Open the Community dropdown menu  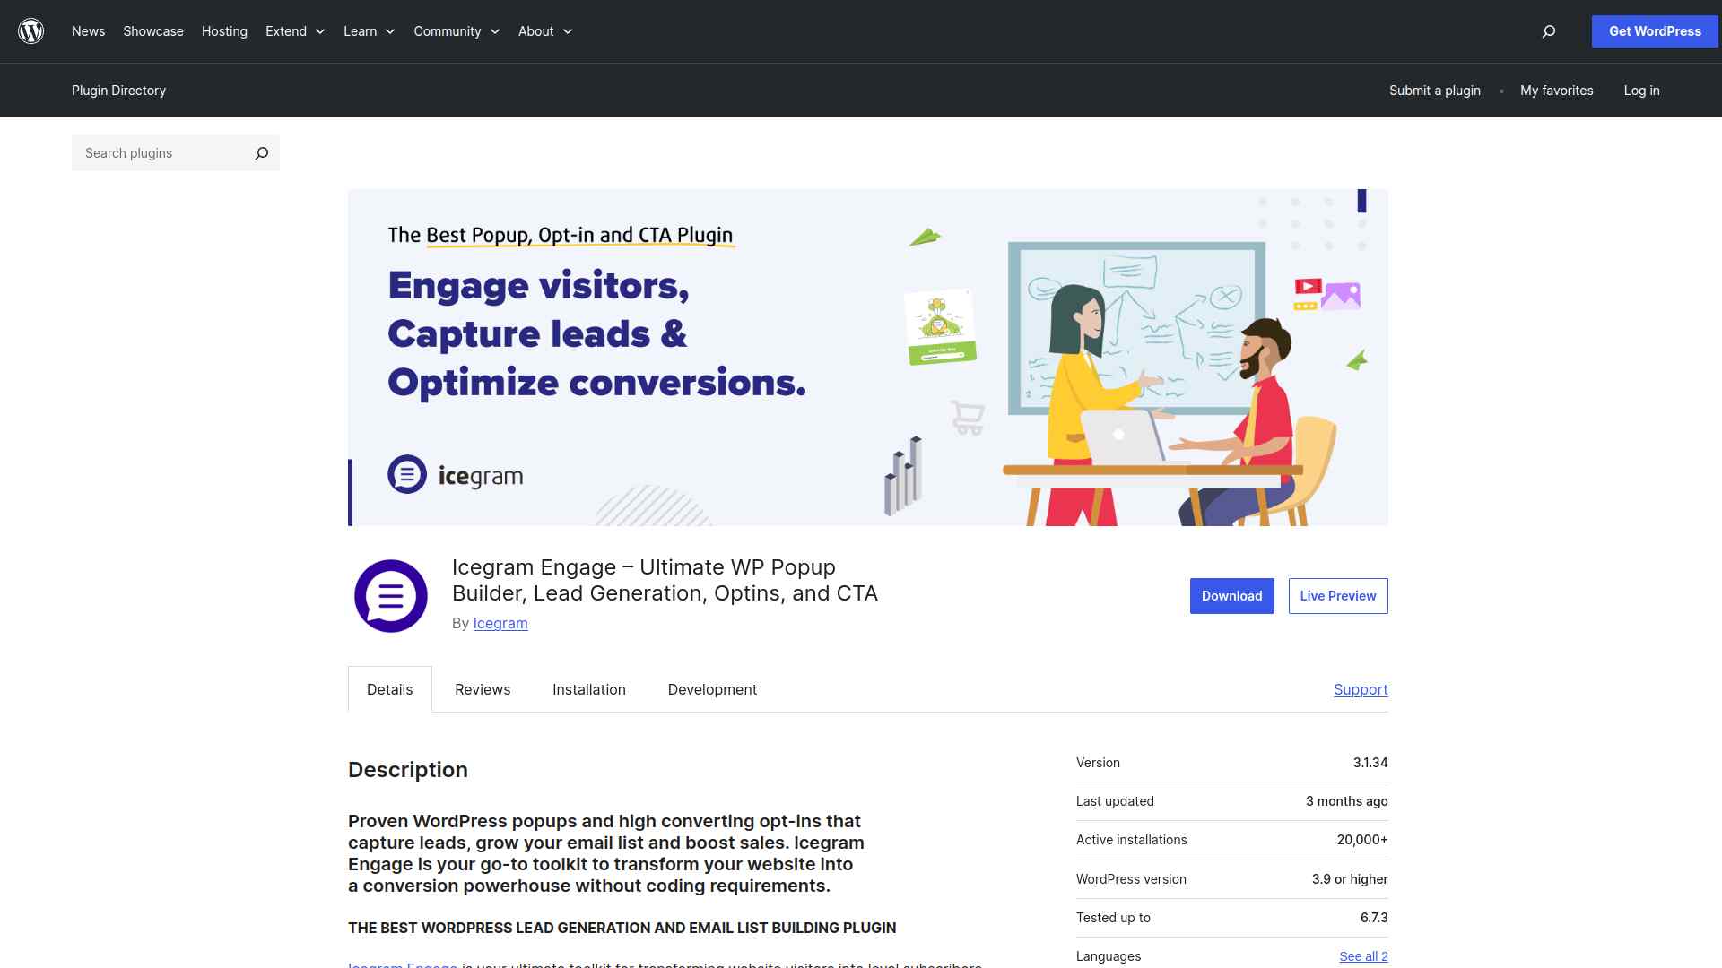click(456, 31)
